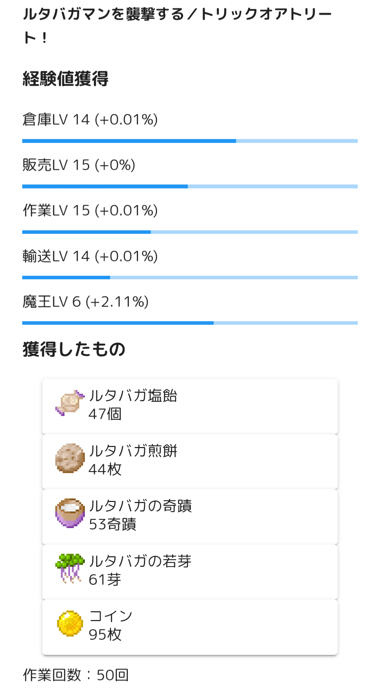The image size is (380, 698).
Task: Click the ルタバガ塩飴 candy icon
Action: tap(70, 403)
